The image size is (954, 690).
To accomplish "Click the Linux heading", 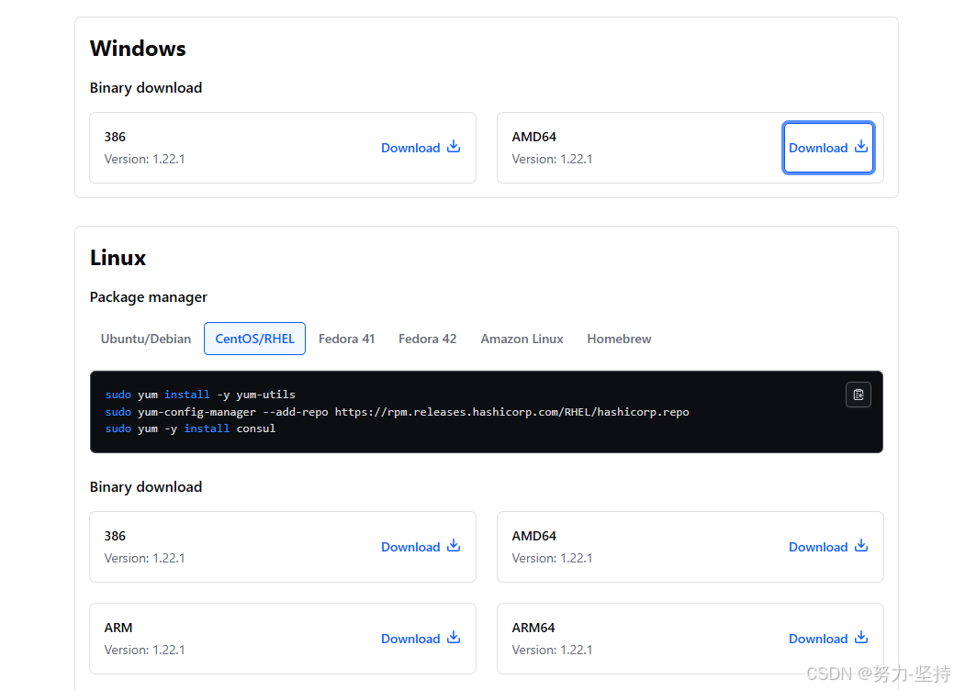I will coord(118,258).
